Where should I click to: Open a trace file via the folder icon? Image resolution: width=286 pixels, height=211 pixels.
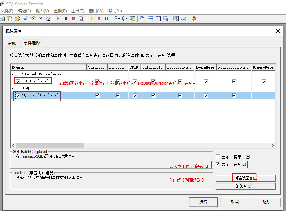pos(17,19)
